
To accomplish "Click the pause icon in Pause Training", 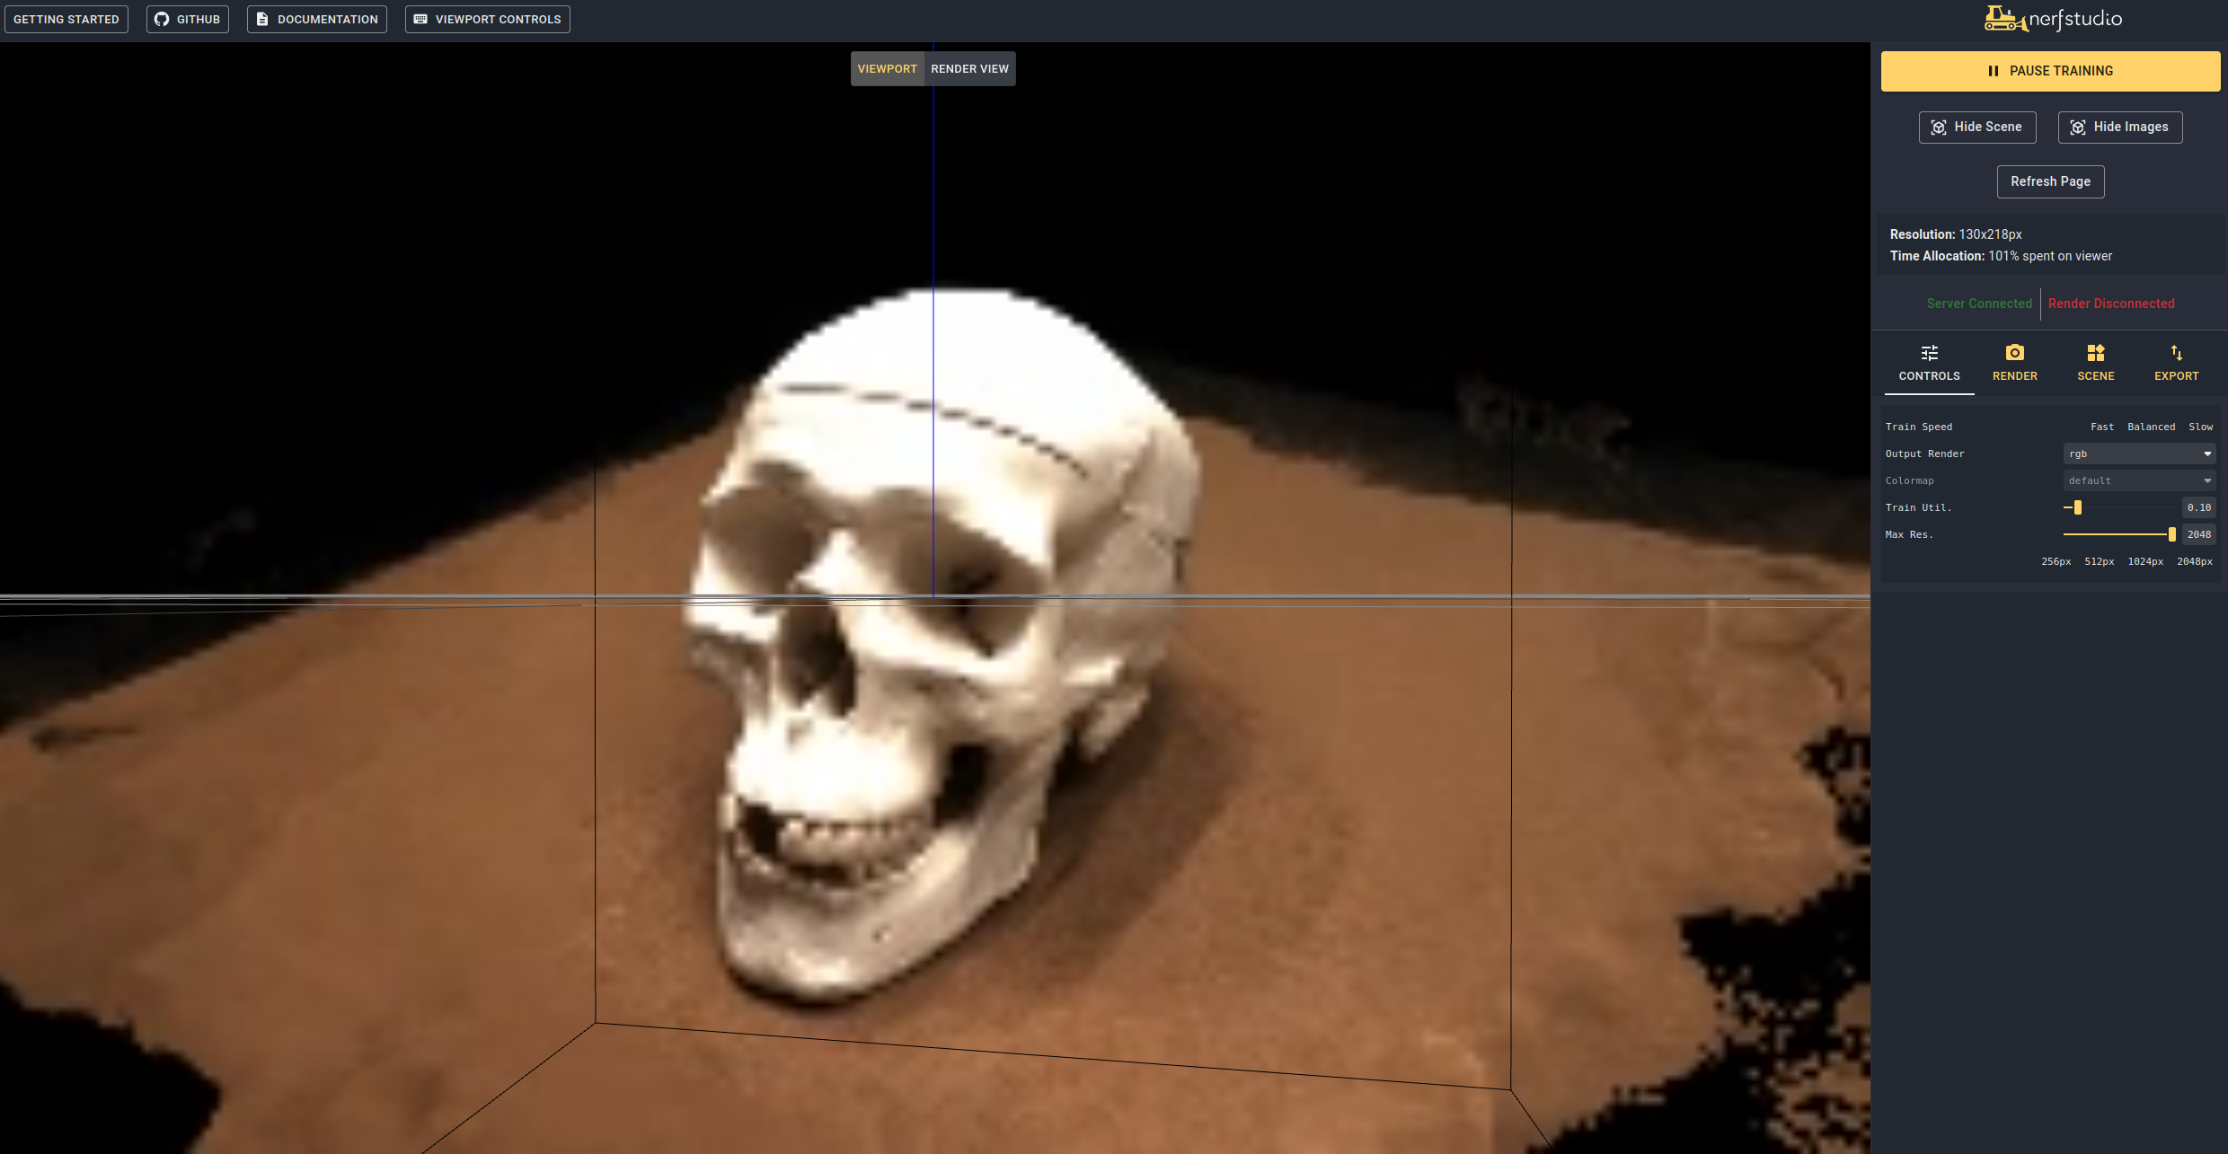I will (x=1994, y=71).
